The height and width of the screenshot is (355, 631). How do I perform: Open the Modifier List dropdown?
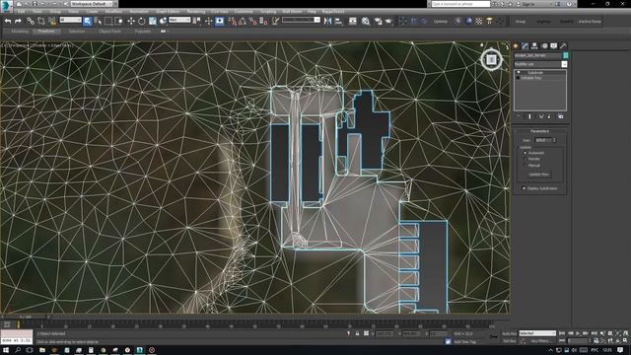(x=540, y=64)
